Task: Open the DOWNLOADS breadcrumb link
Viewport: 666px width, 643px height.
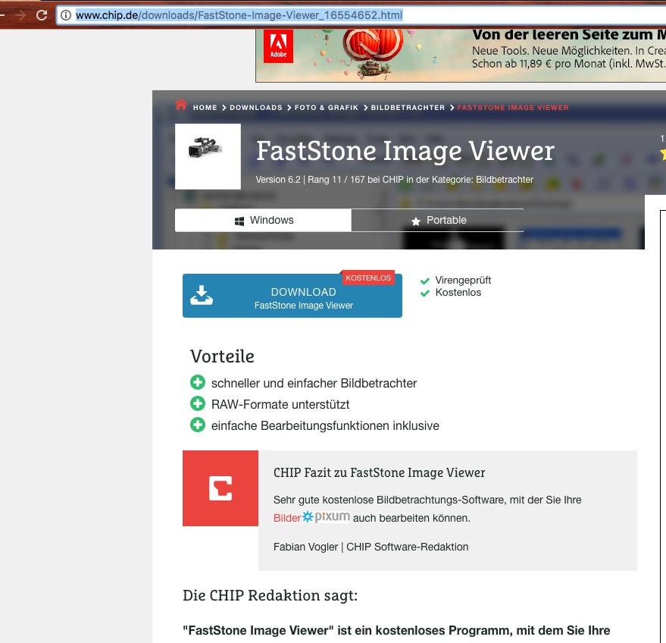Action: tap(255, 108)
